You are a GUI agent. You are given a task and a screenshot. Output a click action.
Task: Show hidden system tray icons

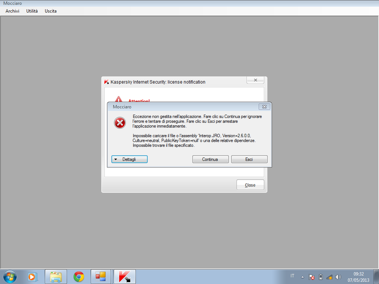(x=302, y=277)
